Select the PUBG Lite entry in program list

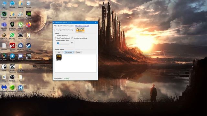coord(59,58)
